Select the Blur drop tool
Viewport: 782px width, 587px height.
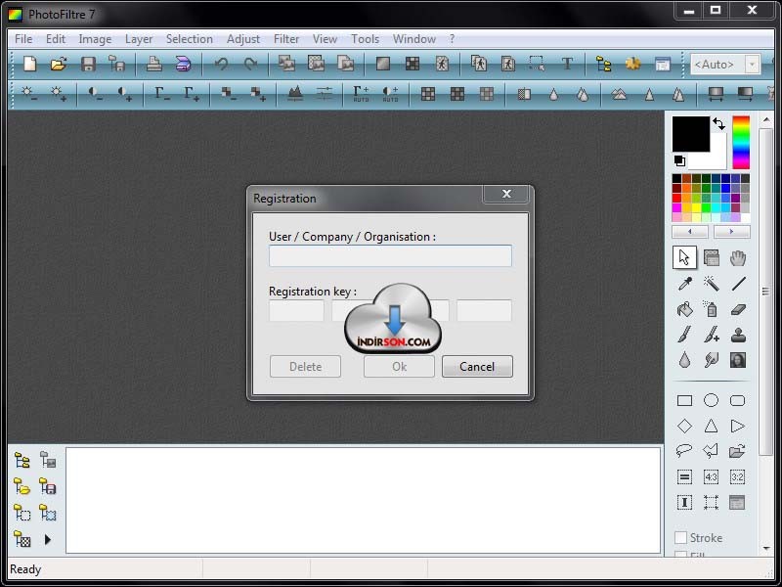[x=685, y=360]
